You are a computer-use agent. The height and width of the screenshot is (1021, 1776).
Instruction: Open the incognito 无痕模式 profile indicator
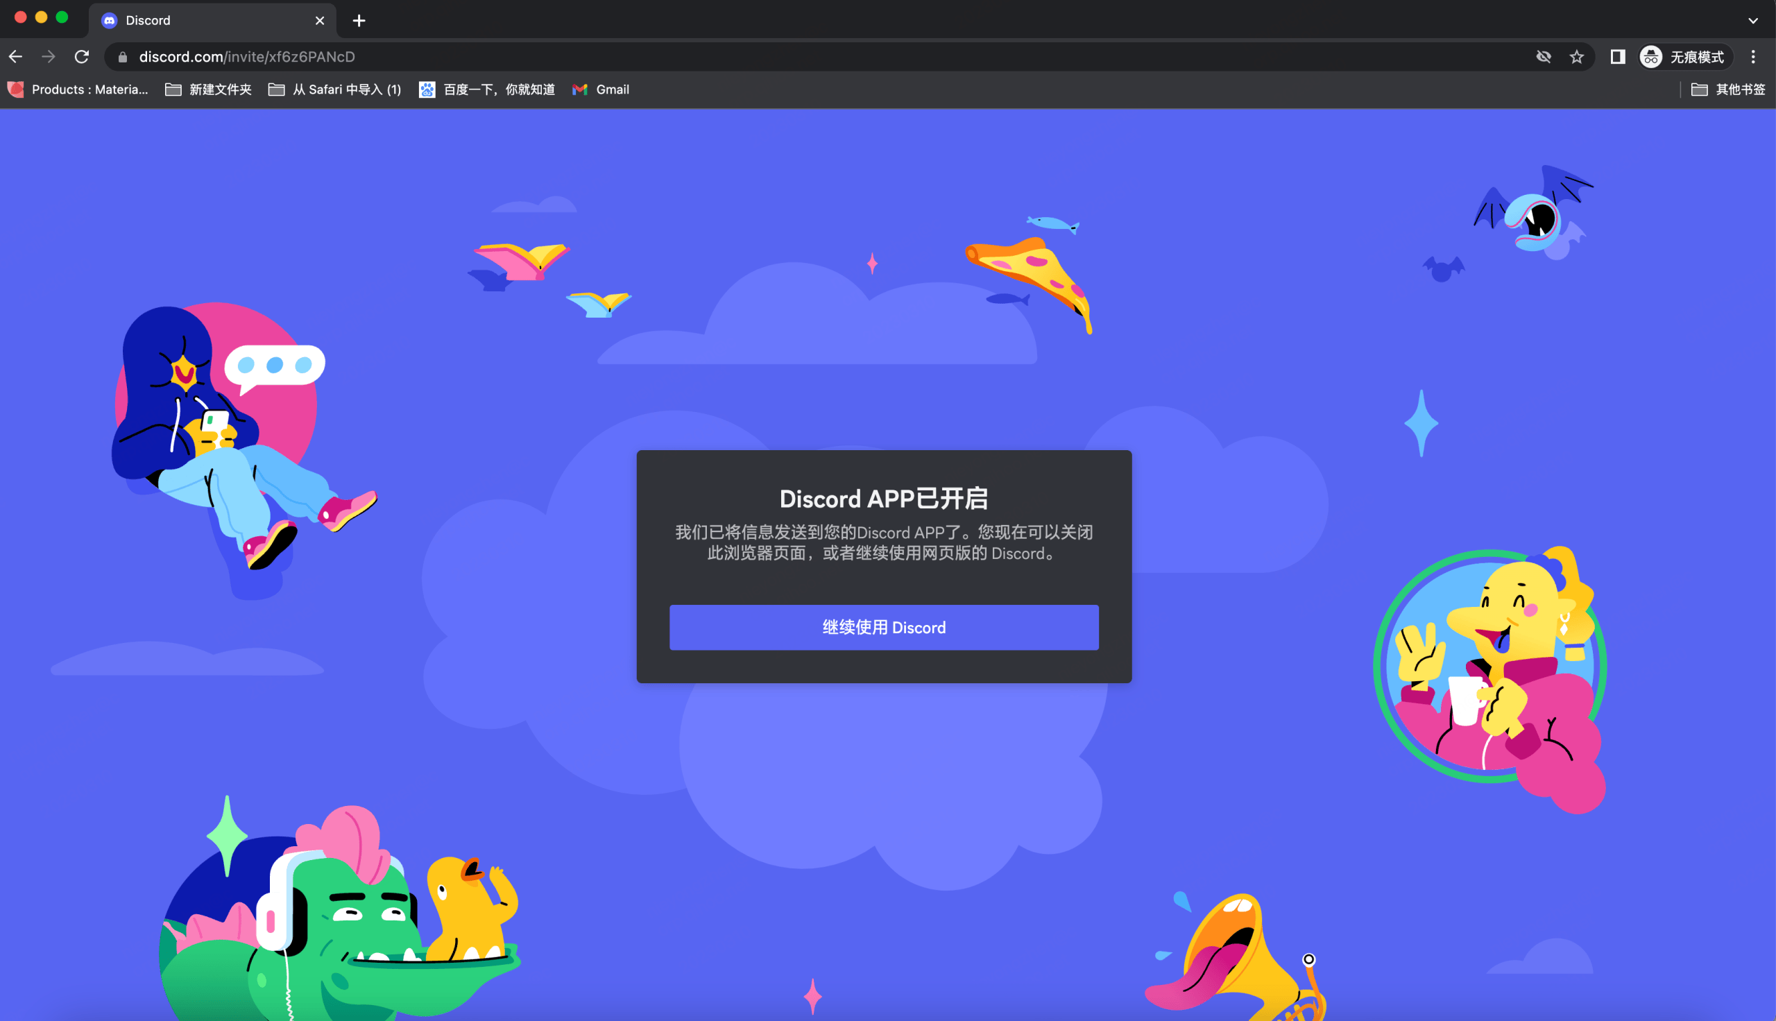(x=1684, y=57)
